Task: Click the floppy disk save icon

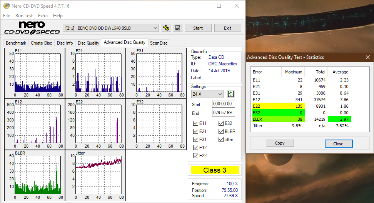Action: point(177,28)
